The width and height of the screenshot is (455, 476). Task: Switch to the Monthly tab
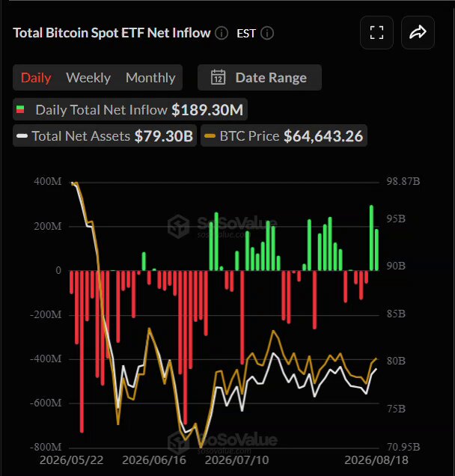click(150, 78)
